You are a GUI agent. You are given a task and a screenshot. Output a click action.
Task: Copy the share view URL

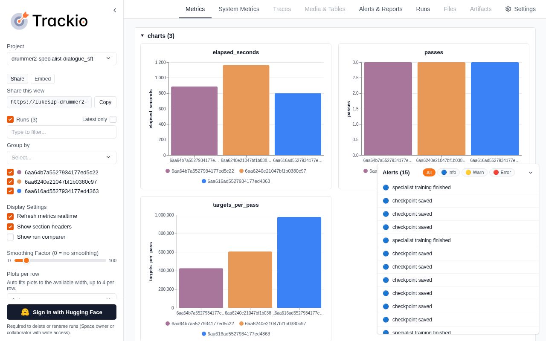click(x=105, y=102)
